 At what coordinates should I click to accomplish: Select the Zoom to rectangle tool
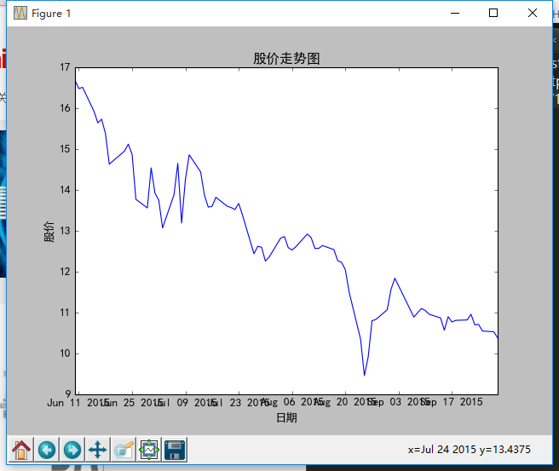click(x=124, y=449)
